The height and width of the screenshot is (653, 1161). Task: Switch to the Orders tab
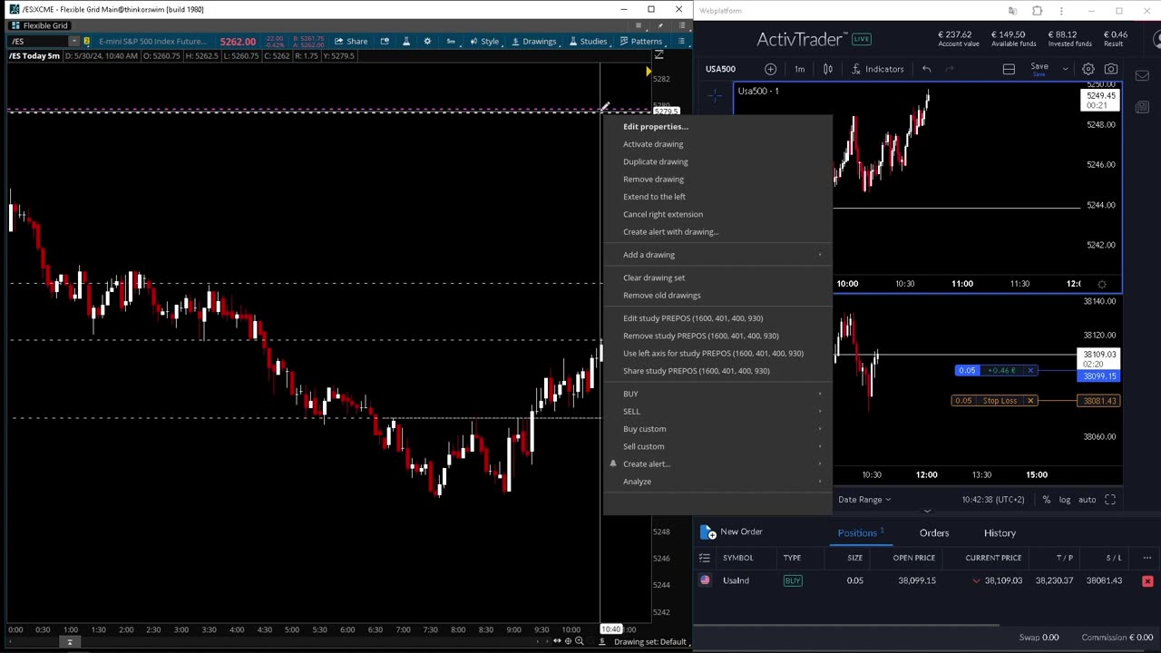(x=934, y=533)
